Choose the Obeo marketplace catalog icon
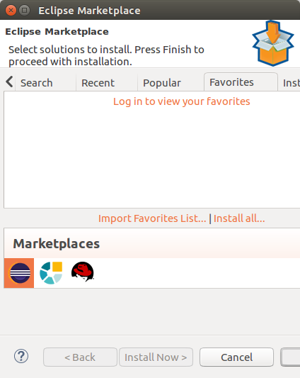Screen dimensions: 300x378 pyautogui.click(x=51, y=273)
